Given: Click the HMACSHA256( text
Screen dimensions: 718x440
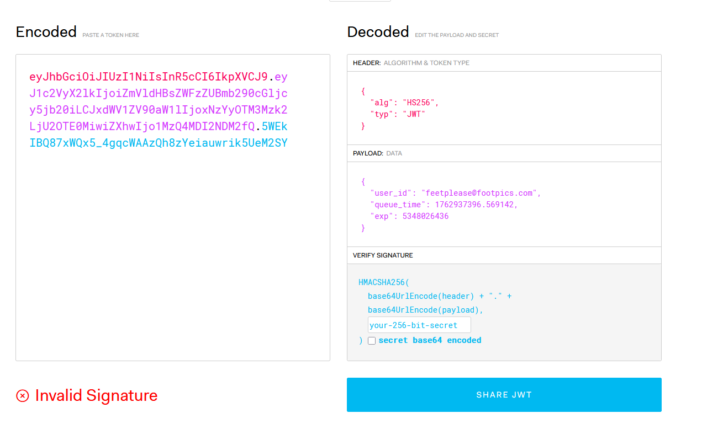Looking at the screenshot, I should point(384,282).
